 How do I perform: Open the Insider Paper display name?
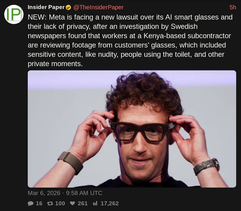pos(46,7)
